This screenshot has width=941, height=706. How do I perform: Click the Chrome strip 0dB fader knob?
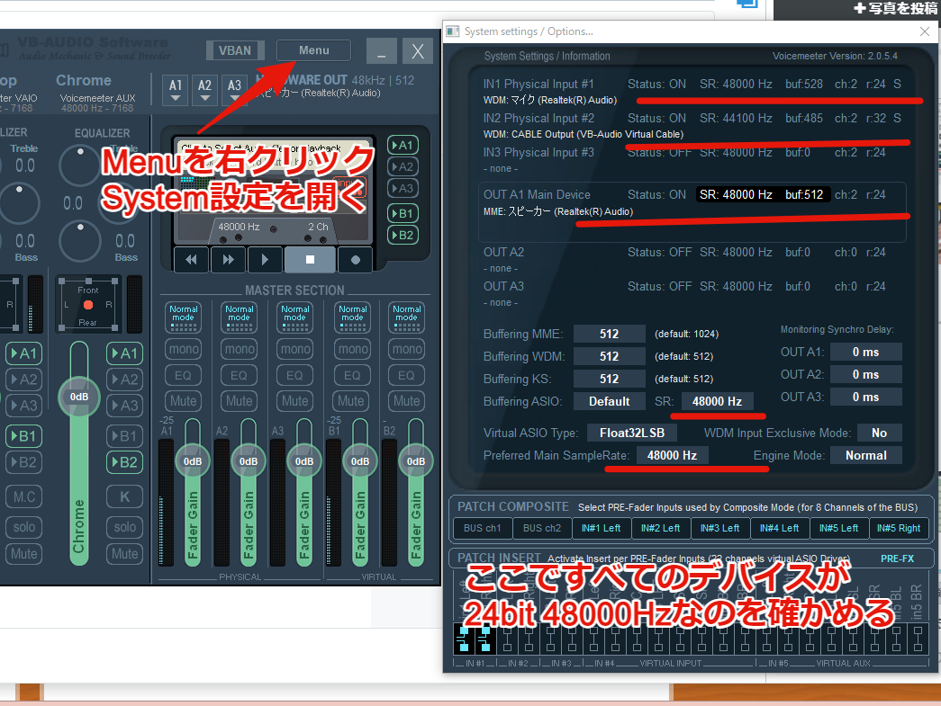coord(78,397)
